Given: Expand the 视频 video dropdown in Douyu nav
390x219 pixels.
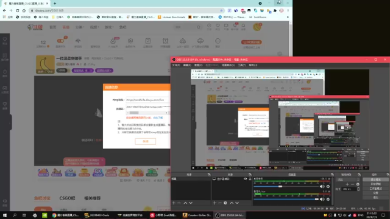Looking at the screenshot, I should (94, 27).
